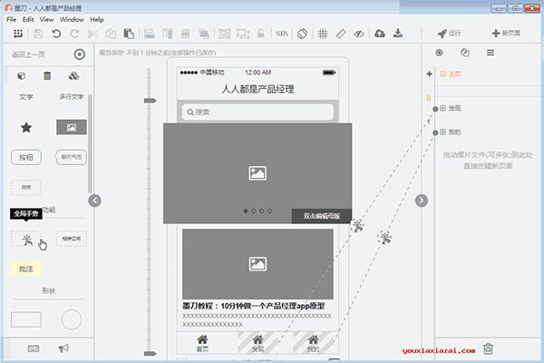Open the hamburger menu in right panel
This screenshot has height=363, width=544.
coord(491,53)
